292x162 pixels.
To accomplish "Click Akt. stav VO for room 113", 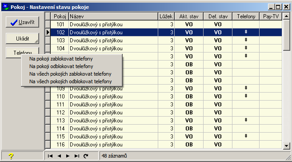I will tap(189, 121).
